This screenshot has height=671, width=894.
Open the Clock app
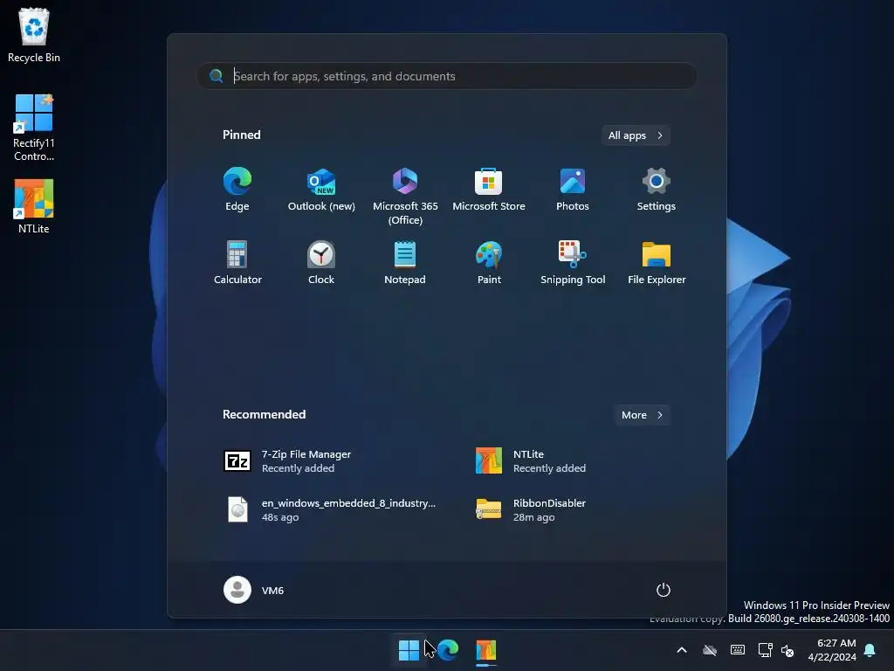(321, 263)
